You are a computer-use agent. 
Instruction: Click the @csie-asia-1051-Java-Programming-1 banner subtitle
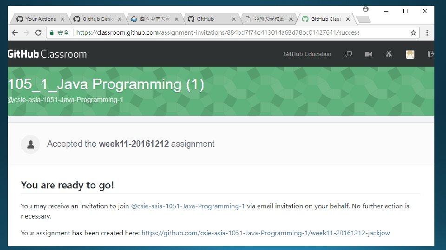pos(66,100)
